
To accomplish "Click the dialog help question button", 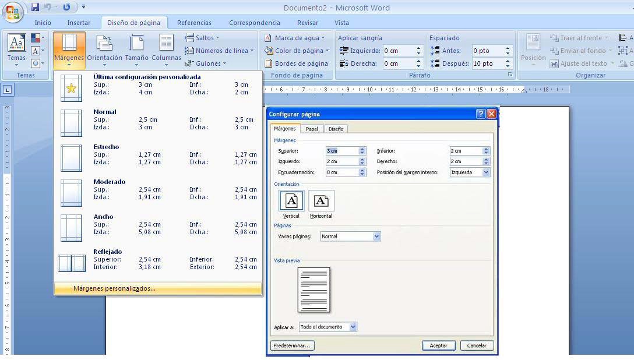I will click(x=480, y=114).
